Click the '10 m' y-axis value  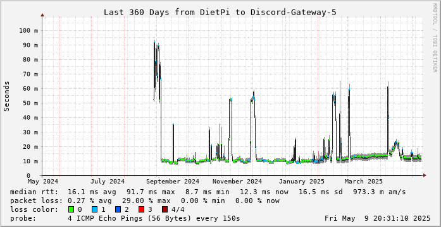point(30,161)
